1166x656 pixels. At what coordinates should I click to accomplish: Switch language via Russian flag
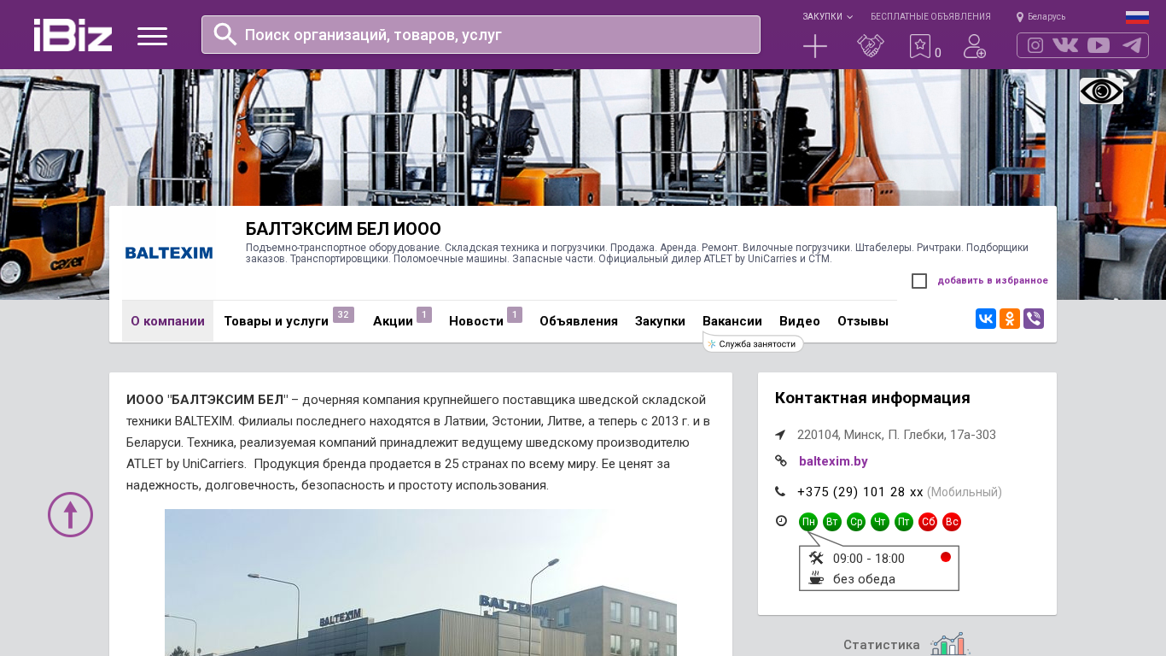click(x=1137, y=17)
